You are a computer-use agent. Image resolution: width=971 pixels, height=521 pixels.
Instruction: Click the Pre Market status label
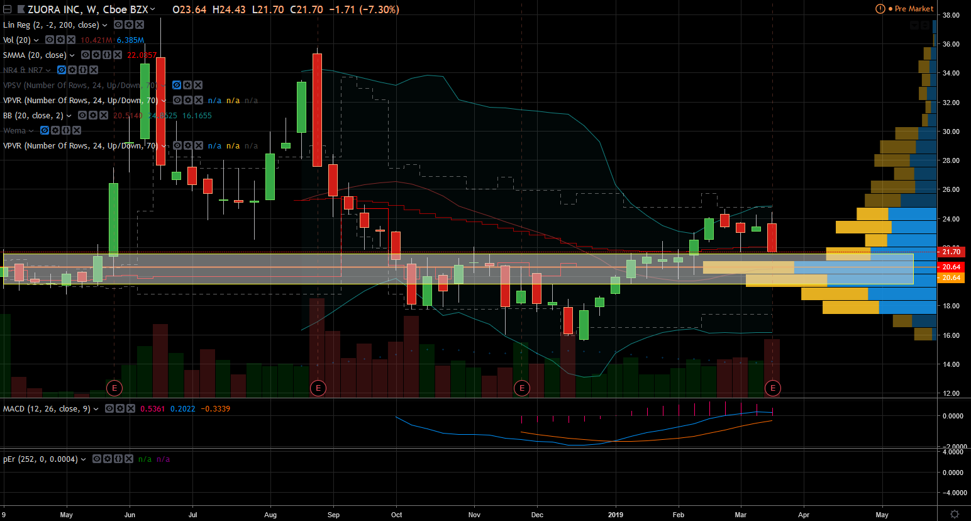[x=914, y=9]
